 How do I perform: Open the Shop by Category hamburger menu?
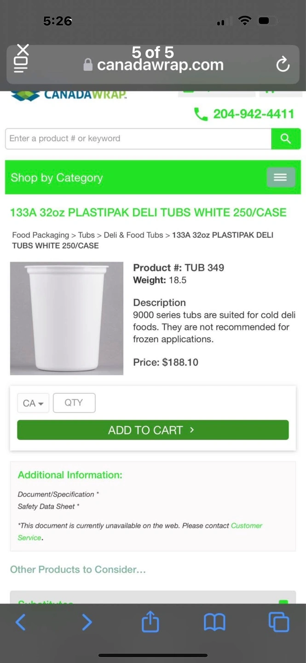[x=280, y=177]
